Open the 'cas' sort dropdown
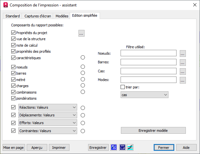 (166, 95)
